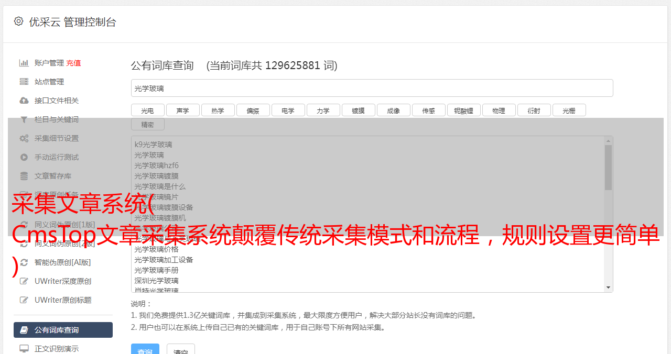Click the 力学 tag button

(x=323, y=110)
